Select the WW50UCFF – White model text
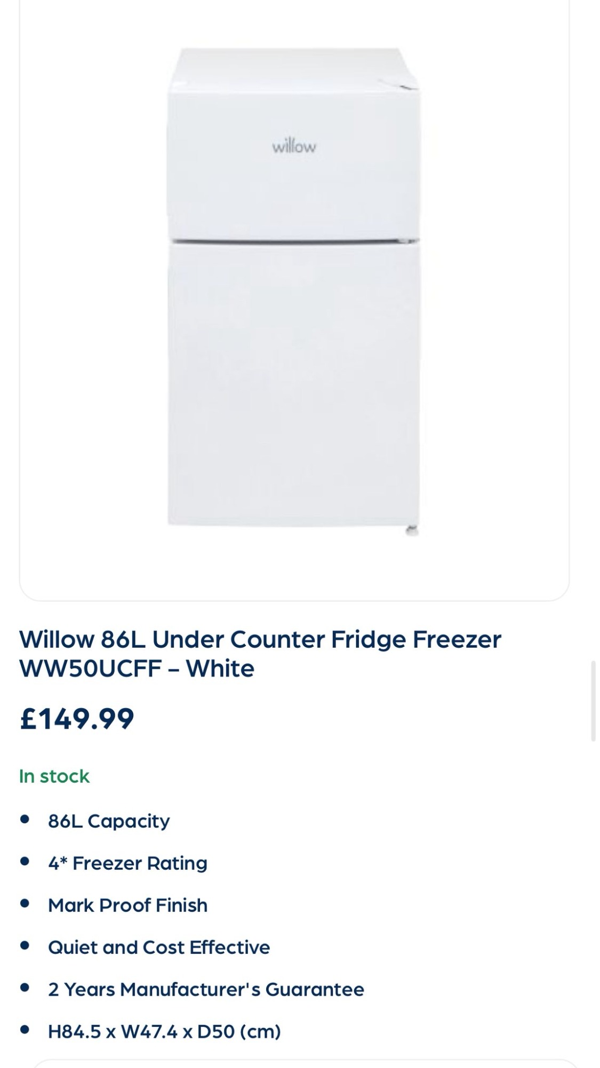This screenshot has width=600, height=1068. pos(137,669)
